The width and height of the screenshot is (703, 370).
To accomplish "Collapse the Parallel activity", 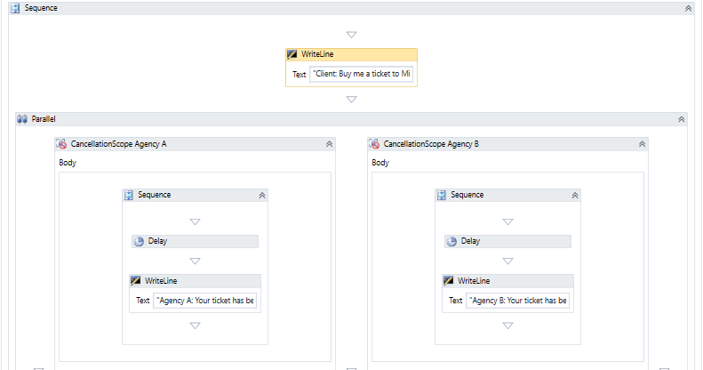I will (682, 119).
